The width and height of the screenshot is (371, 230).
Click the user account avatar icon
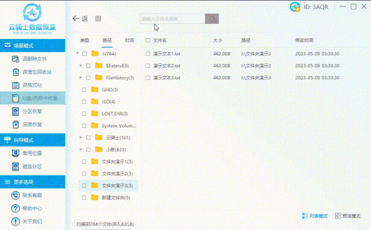pos(295,7)
